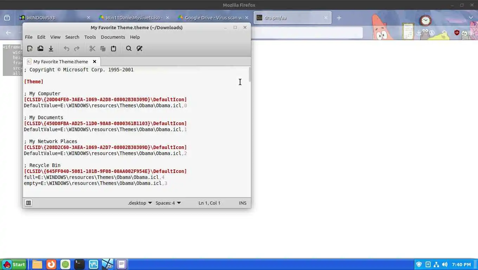The height and width of the screenshot is (270, 478).
Task: Click the undo arrow icon
Action: (x=66, y=49)
